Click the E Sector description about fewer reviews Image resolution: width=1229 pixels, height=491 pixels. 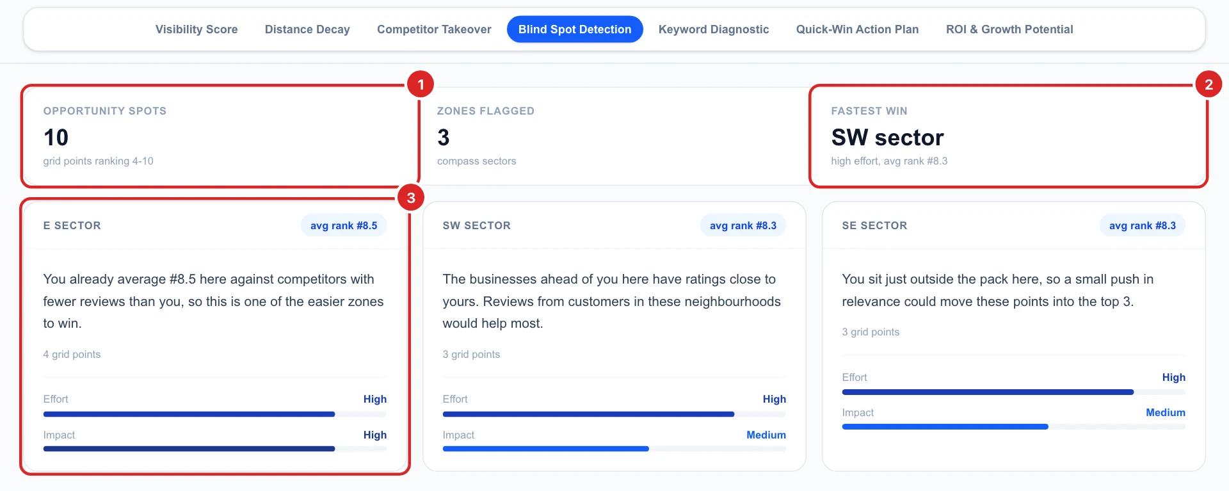[214, 301]
